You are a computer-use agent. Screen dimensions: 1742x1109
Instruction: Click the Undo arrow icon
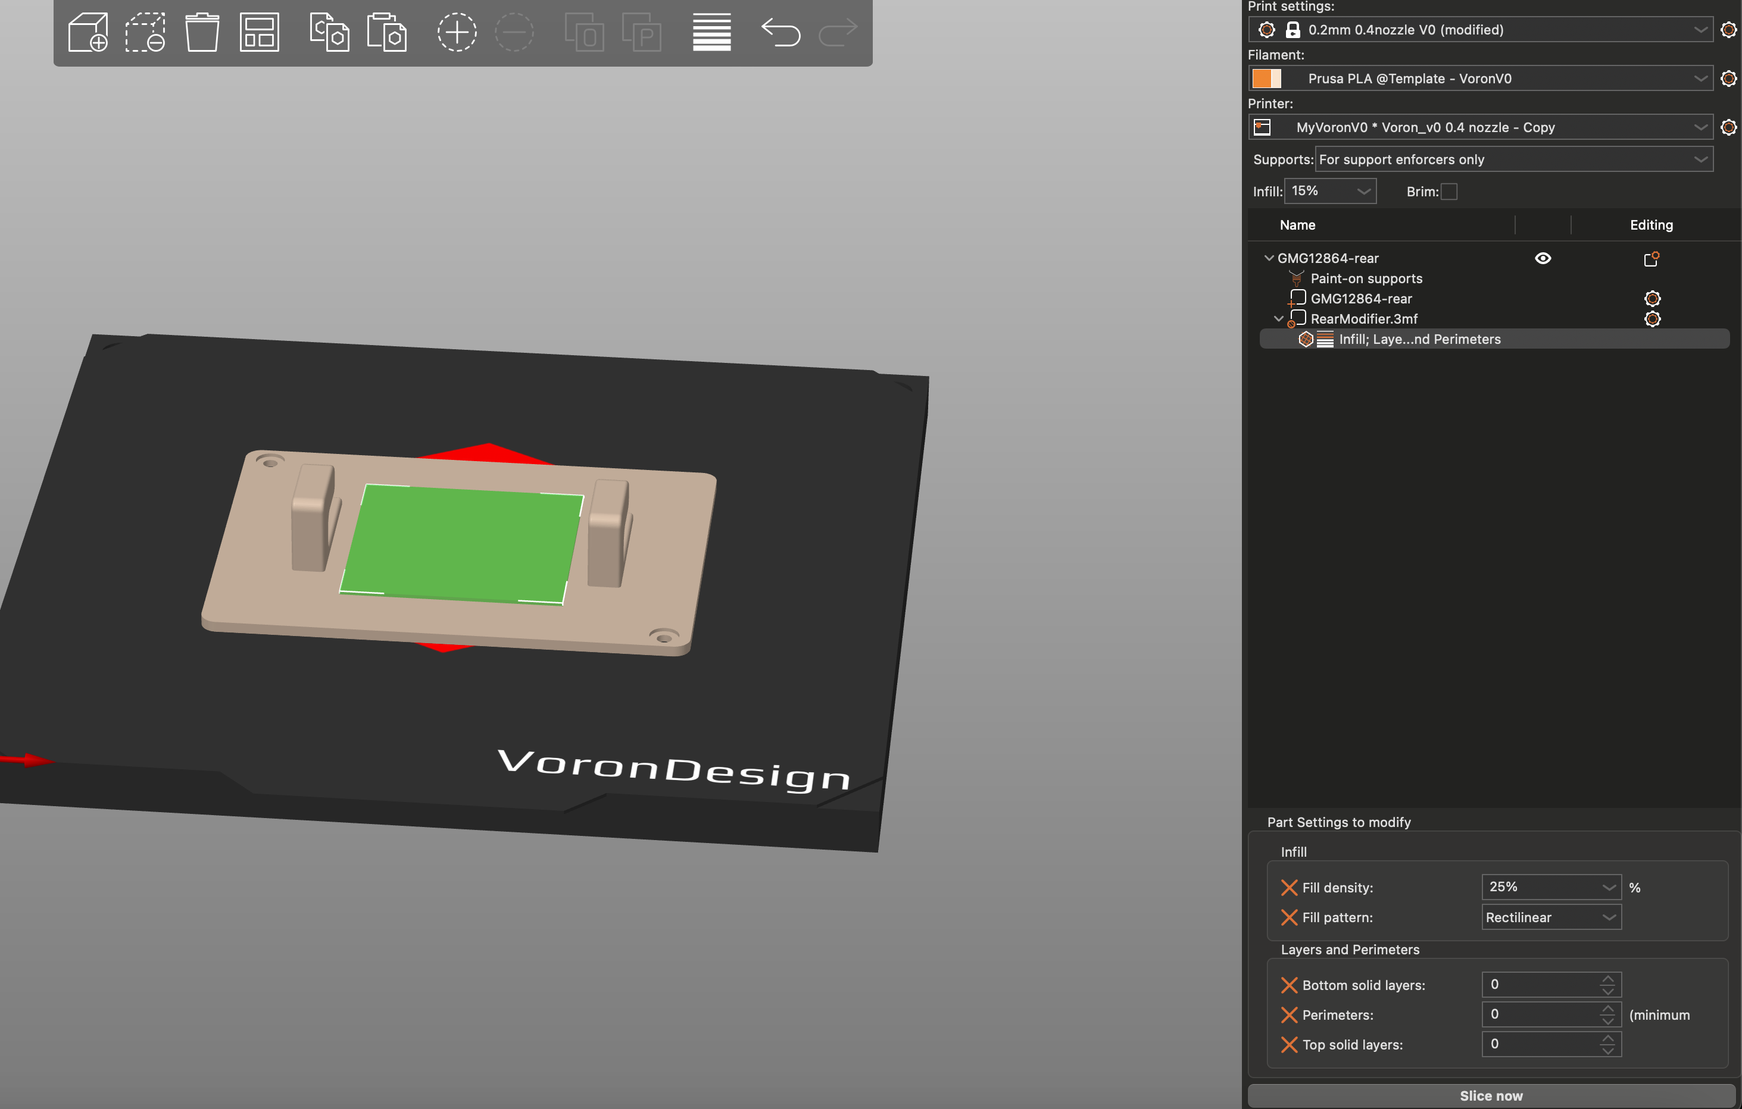(x=781, y=32)
